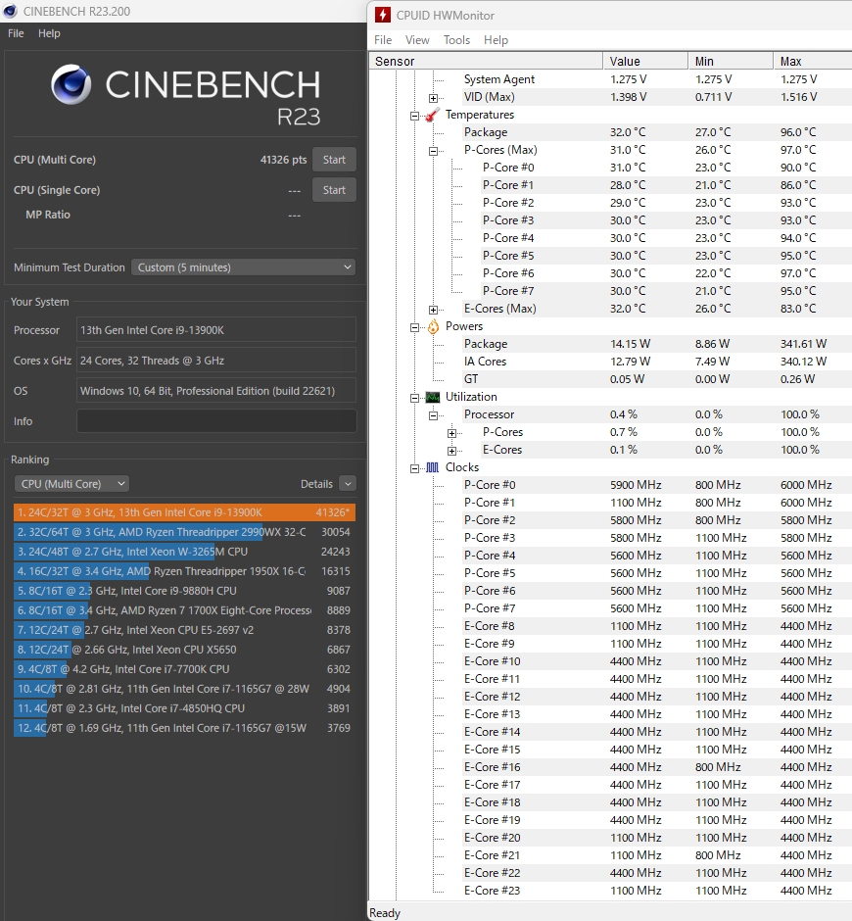Click the Processor field showing i9-13900K
The width and height of the screenshot is (852, 921).
point(216,330)
